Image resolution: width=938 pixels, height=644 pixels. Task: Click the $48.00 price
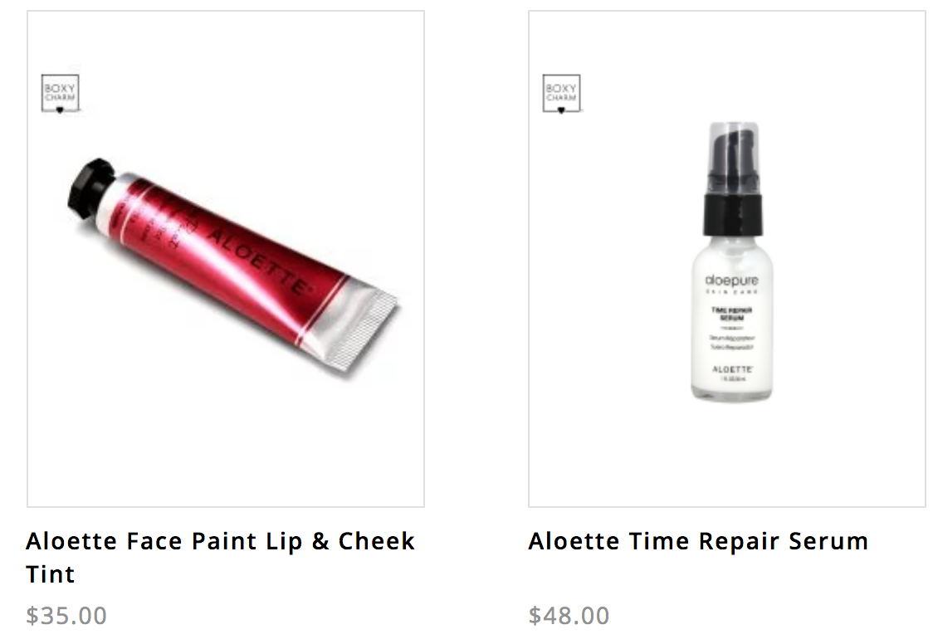[569, 615]
